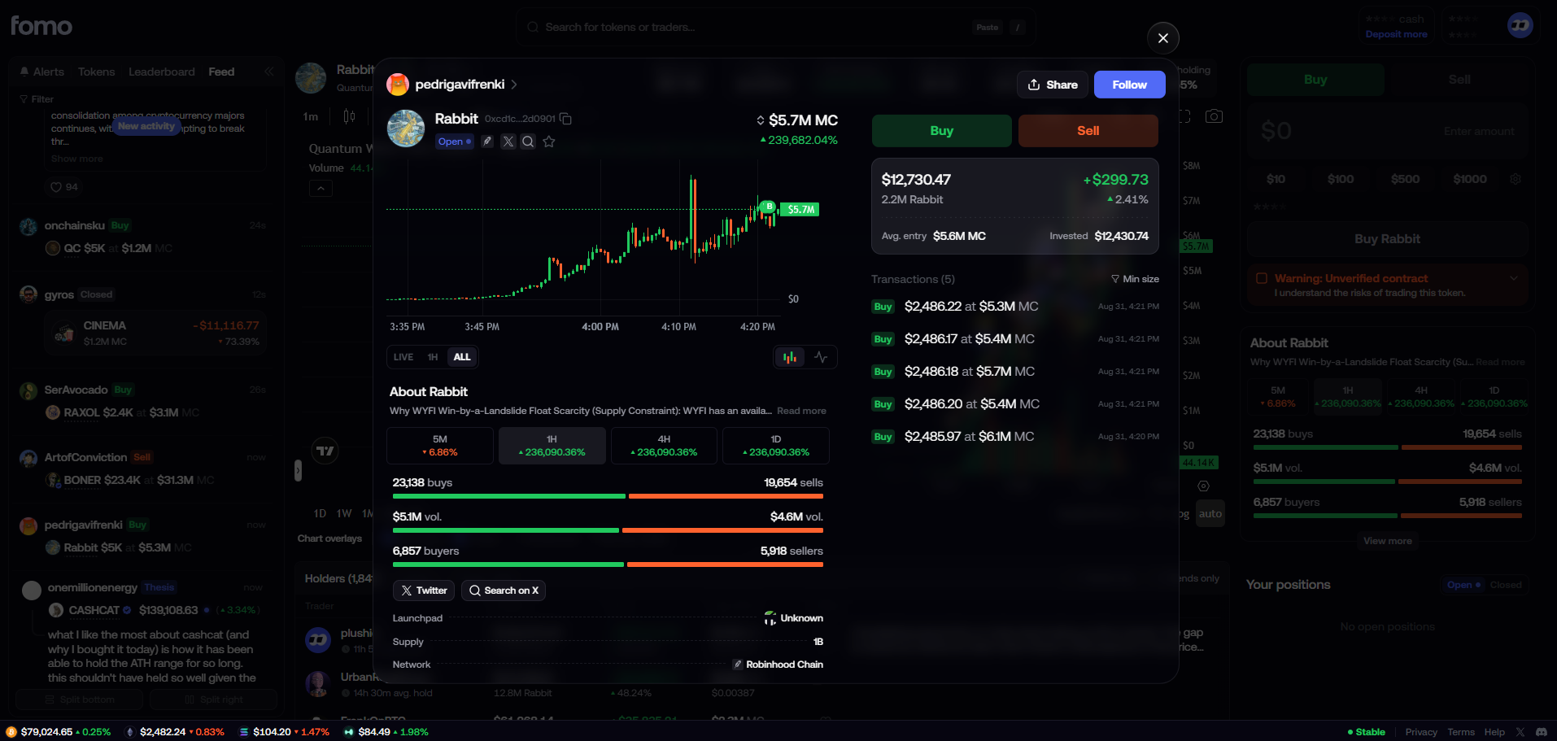Image resolution: width=1557 pixels, height=741 pixels.
Task: Open the Tokens tab
Action: (x=96, y=72)
